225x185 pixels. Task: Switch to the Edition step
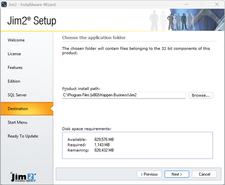pyautogui.click(x=14, y=81)
